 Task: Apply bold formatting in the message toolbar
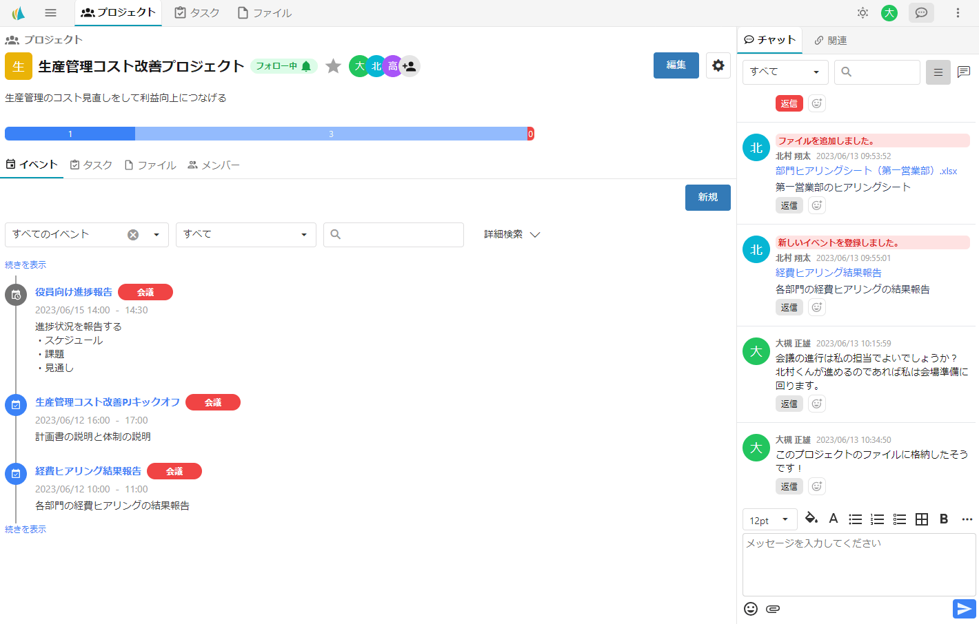[x=944, y=519]
